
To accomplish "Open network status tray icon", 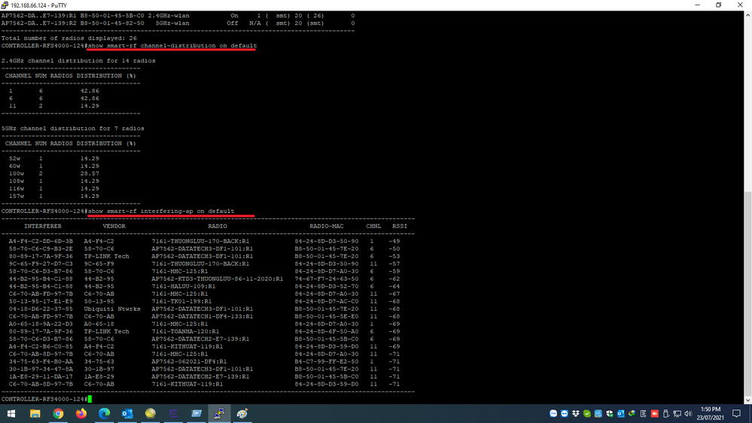I will [677, 414].
